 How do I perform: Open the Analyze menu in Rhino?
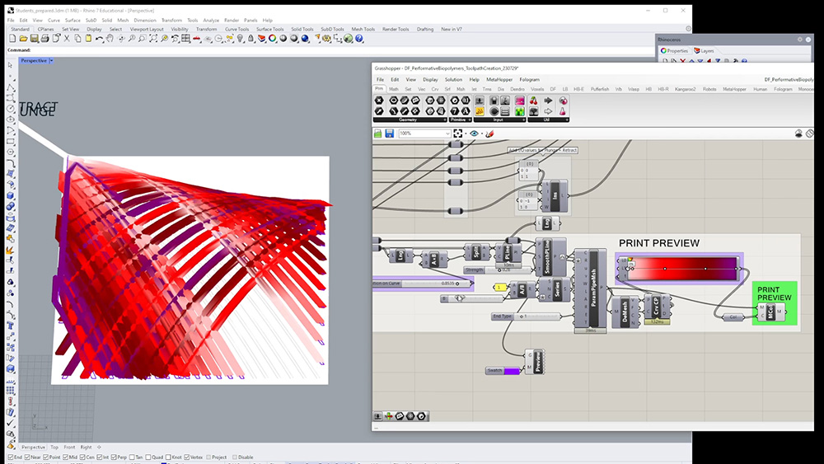211,20
